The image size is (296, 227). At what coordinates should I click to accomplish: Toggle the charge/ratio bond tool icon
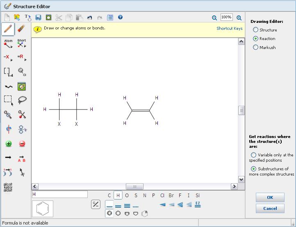click(96, 204)
